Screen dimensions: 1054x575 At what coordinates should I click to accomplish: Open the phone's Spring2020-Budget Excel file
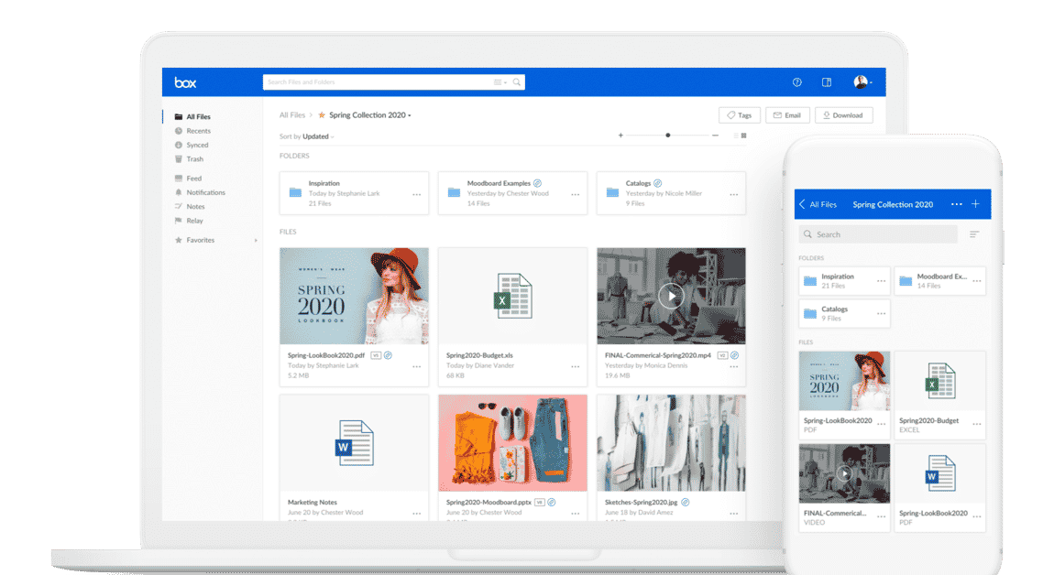click(939, 396)
